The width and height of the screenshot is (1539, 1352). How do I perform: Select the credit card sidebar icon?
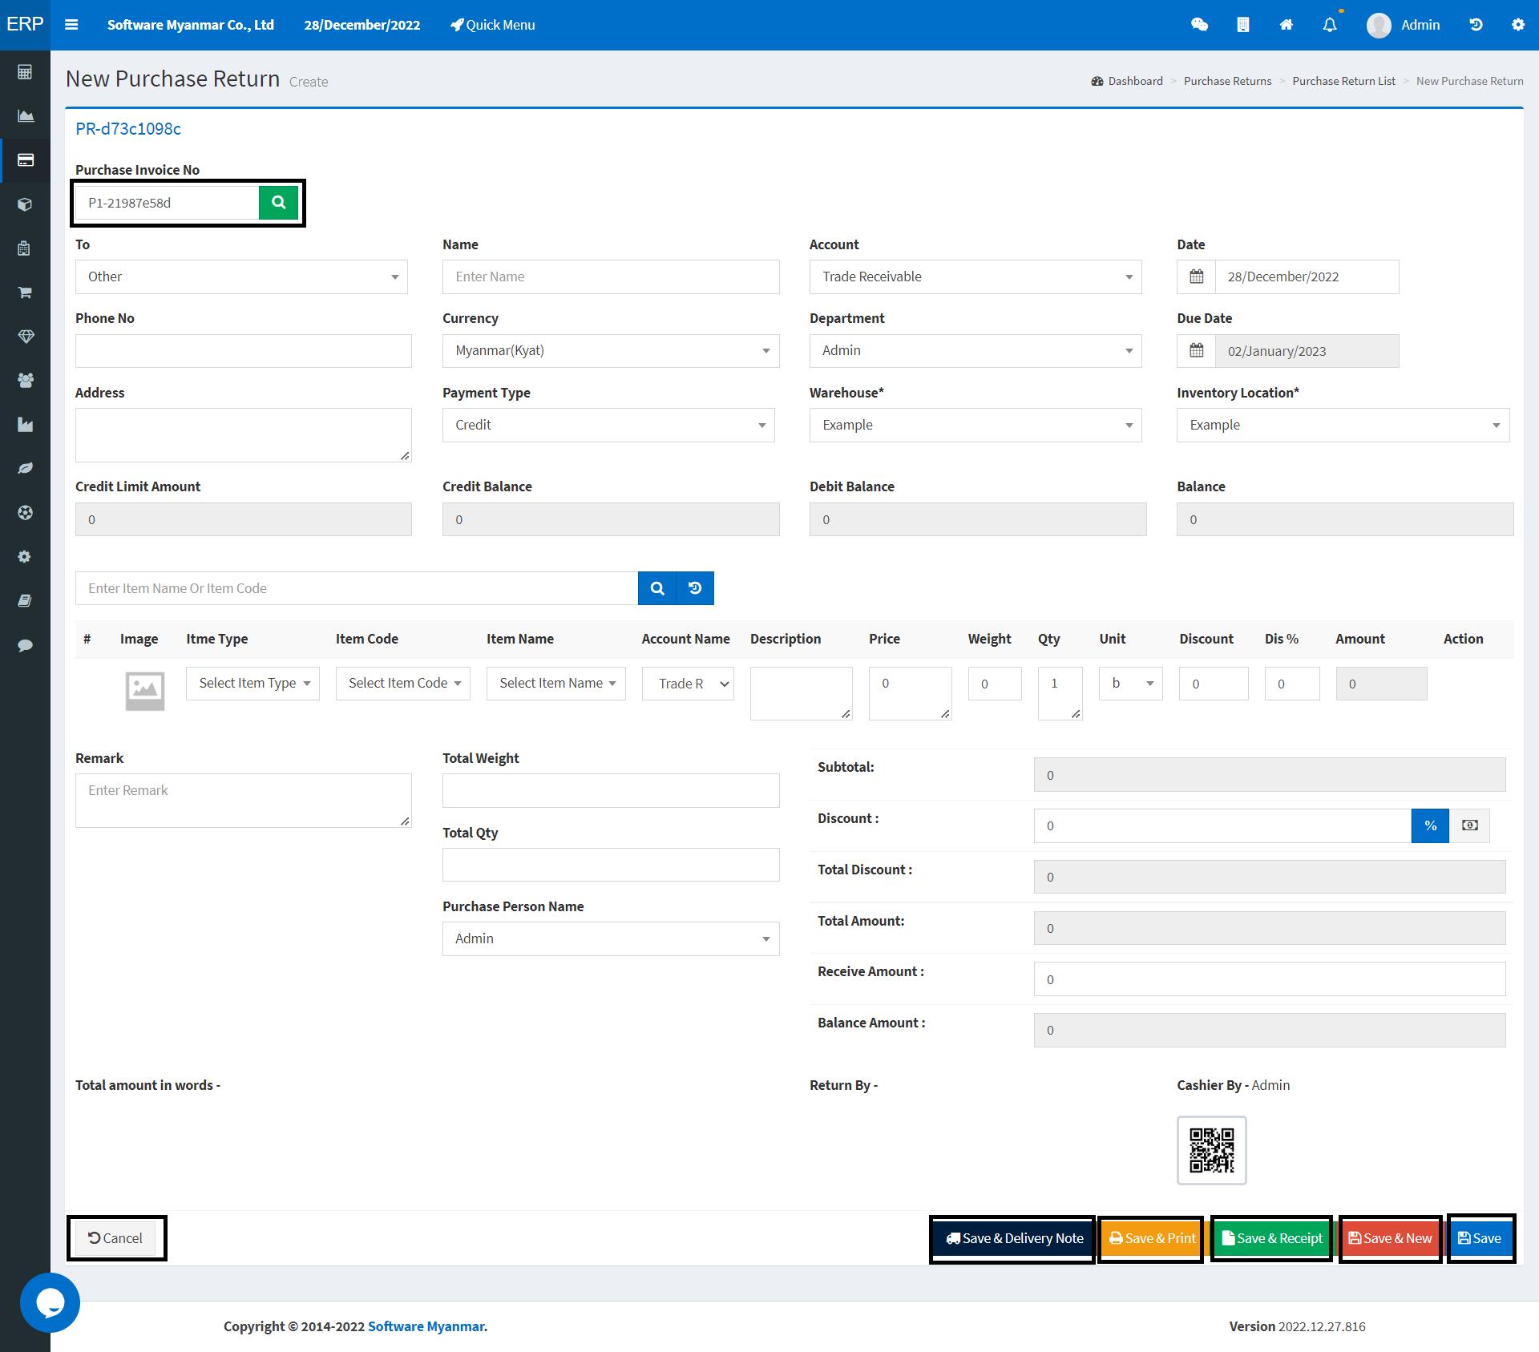[25, 160]
